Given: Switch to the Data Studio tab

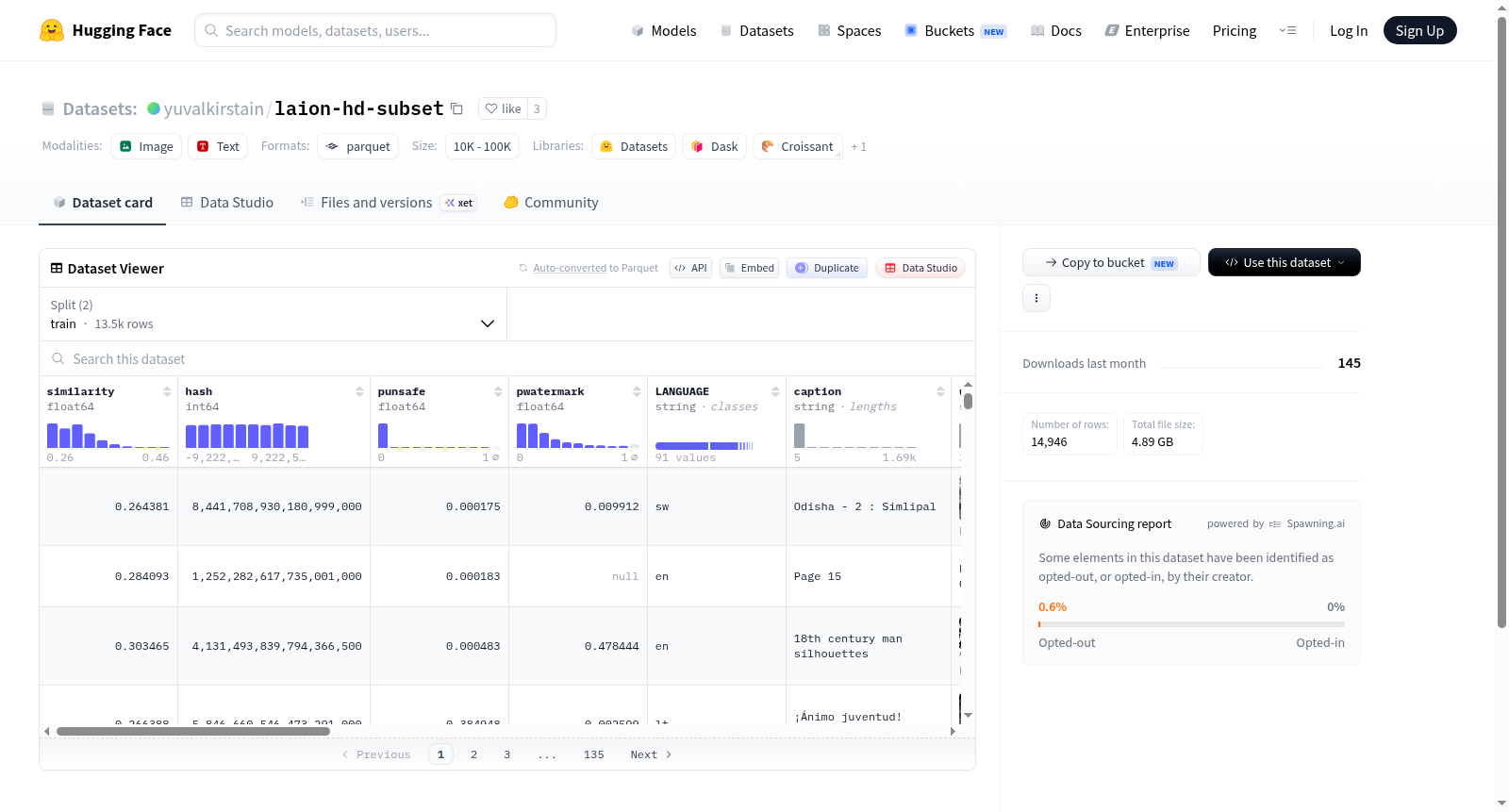Looking at the screenshot, I should [x=227, y=203].
